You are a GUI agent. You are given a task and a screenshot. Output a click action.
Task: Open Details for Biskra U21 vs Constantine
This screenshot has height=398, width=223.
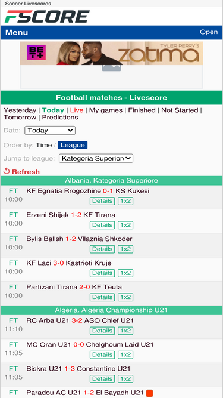click(x=102, y=379)
